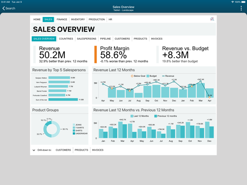The height and width of the screenshot is (185, 247).
Task: Open the CUSTOMERS sub-tab
Action: point(122,39)
